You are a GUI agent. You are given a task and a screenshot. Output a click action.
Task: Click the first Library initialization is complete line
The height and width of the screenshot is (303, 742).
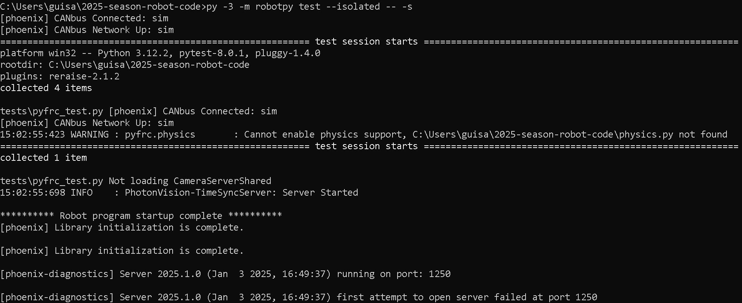click(122, 227)
